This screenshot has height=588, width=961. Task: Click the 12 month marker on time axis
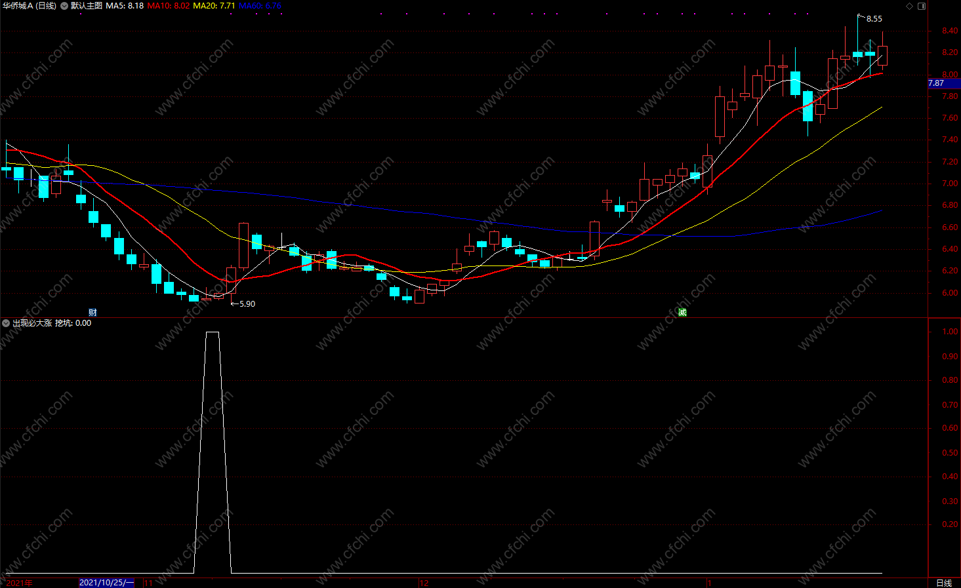coord(424,583)
